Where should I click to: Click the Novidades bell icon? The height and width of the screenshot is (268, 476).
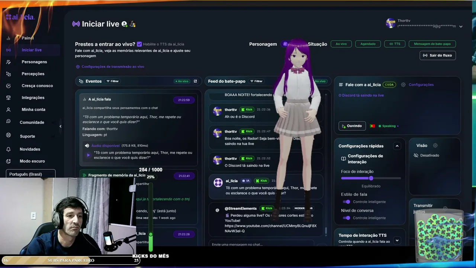click(8, 149)
